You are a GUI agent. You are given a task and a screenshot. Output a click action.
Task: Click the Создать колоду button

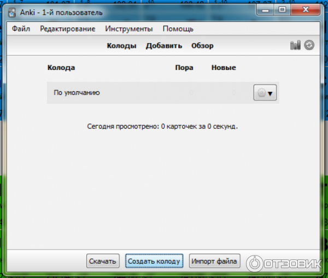pyautogui.click(x=153, y=262)
